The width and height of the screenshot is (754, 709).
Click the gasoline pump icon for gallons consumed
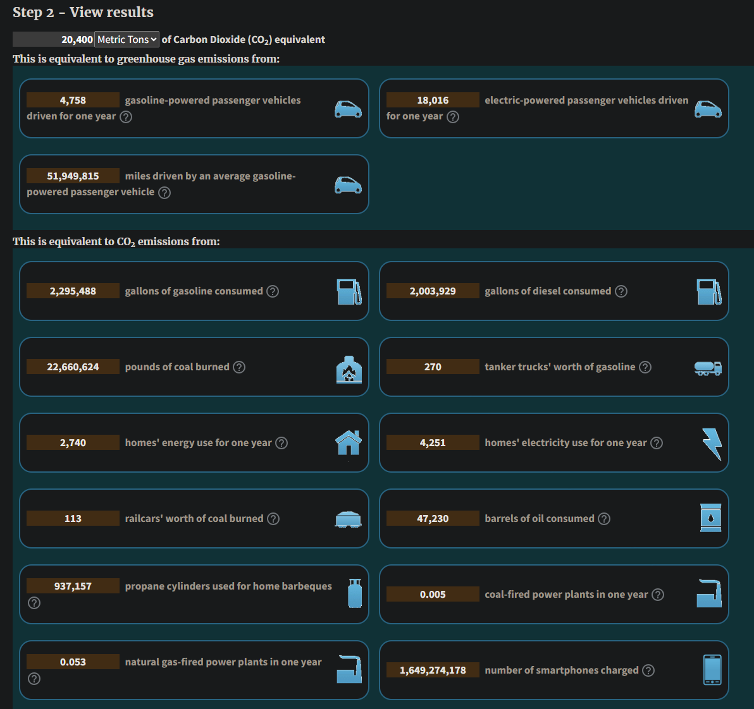pos(349,291)
